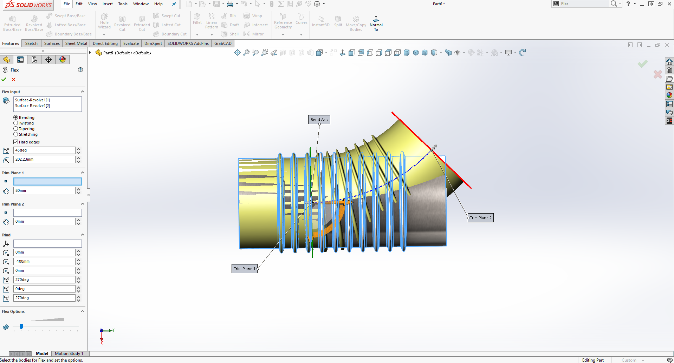Screen dimensions: 674x363
Task: Select Surface-Revolve1[1] in Flex Input list
Action: click(32, 100)
